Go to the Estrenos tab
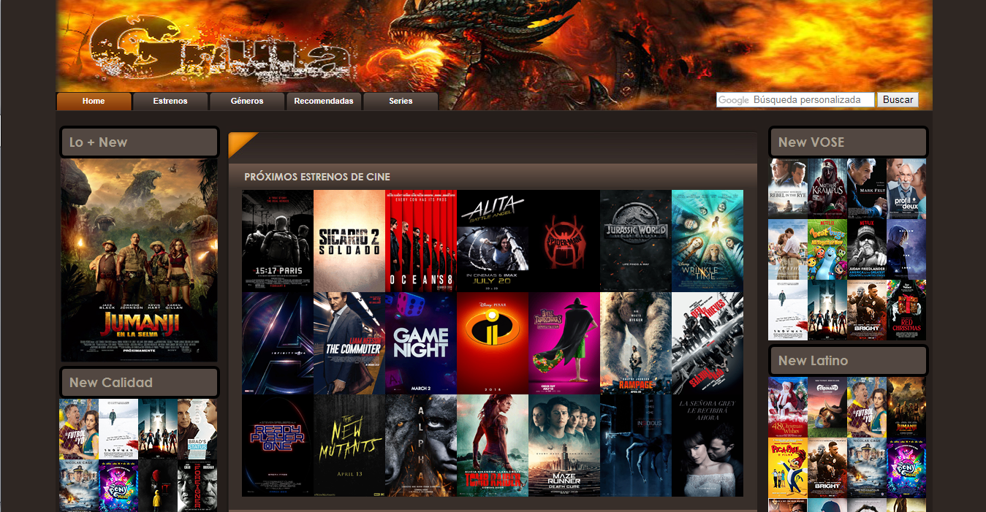Image resolution: width=986 pixels, height=512 pixels. (x=170, y=101)
